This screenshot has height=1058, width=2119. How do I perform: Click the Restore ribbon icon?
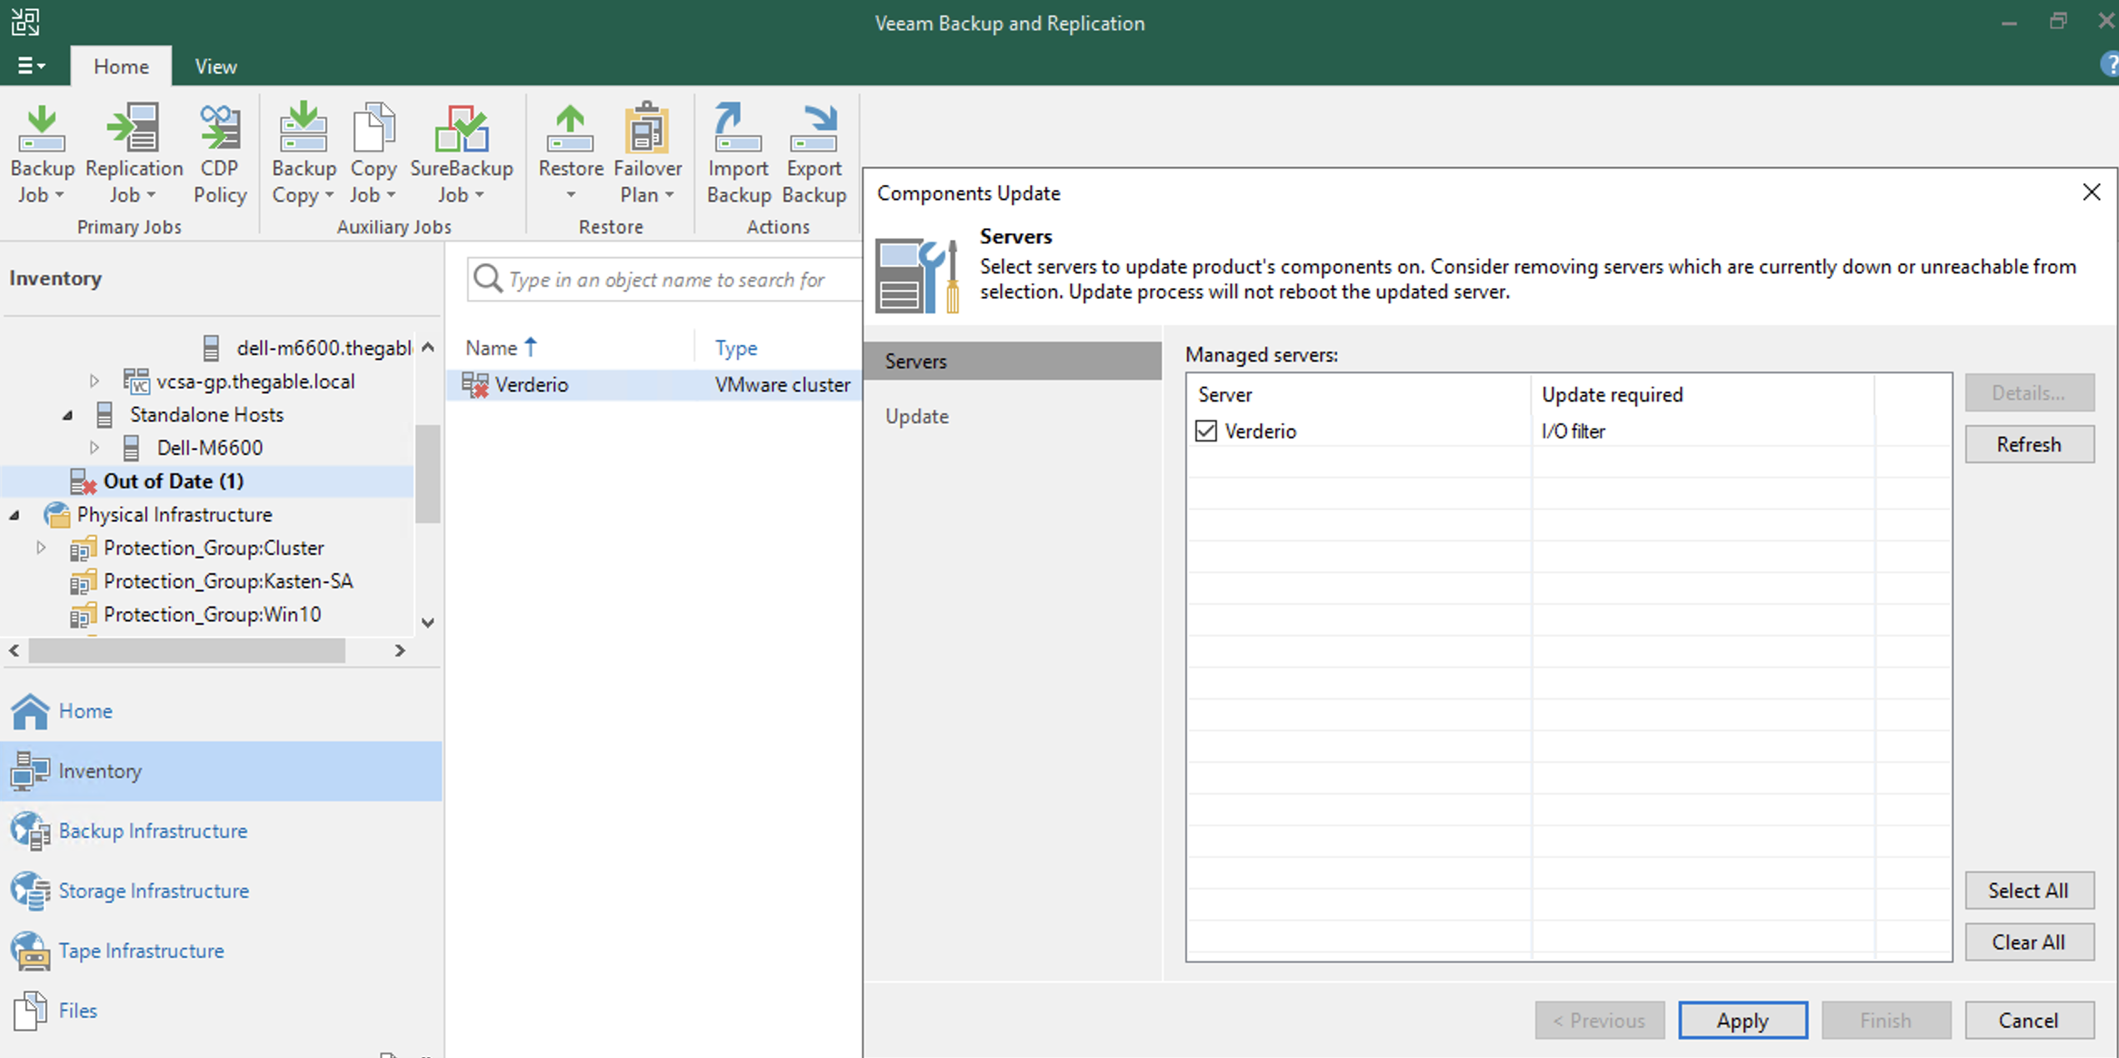(570, 130)
